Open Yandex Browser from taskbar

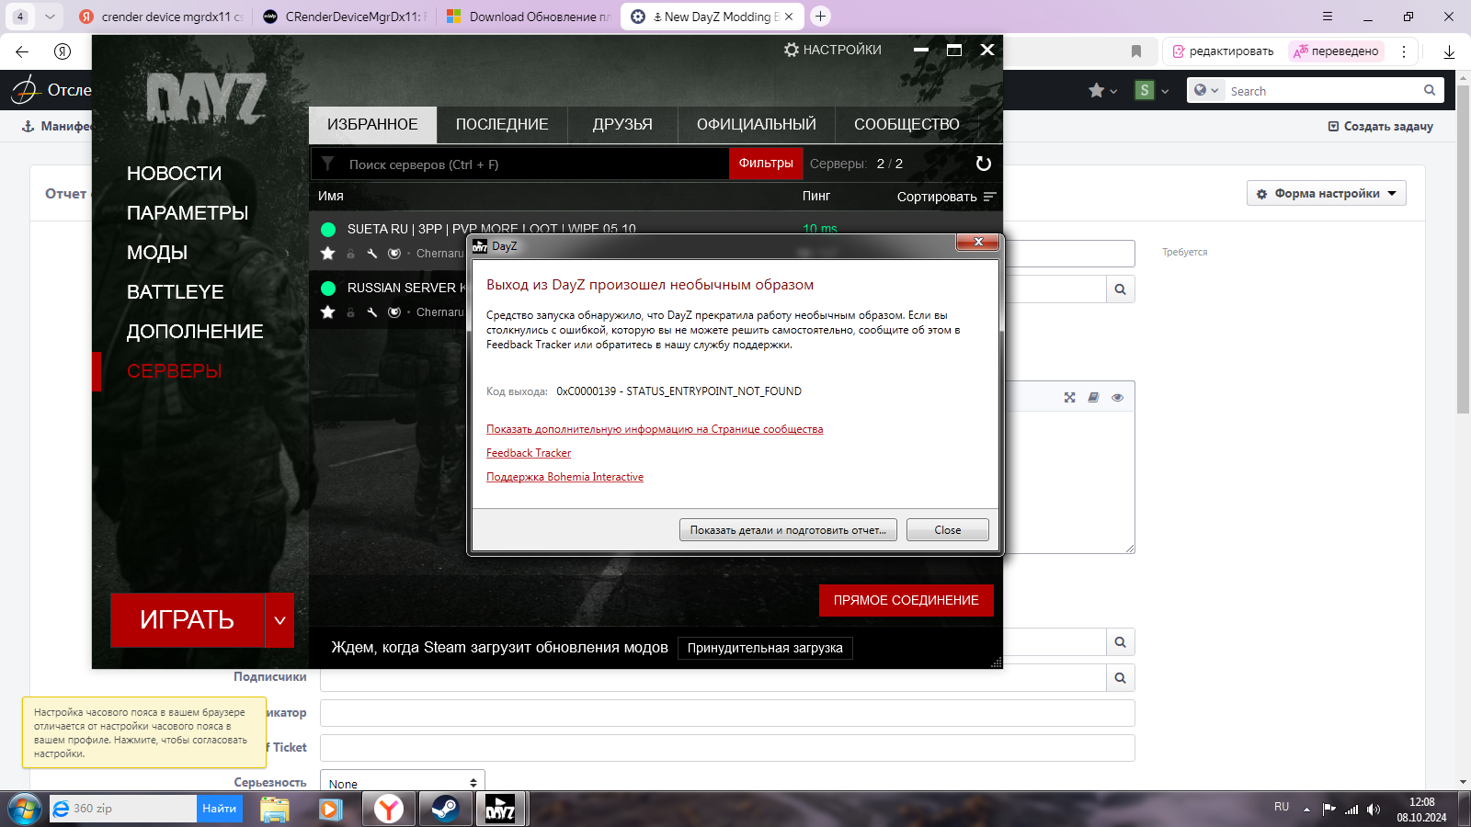[x=389, y=809]
